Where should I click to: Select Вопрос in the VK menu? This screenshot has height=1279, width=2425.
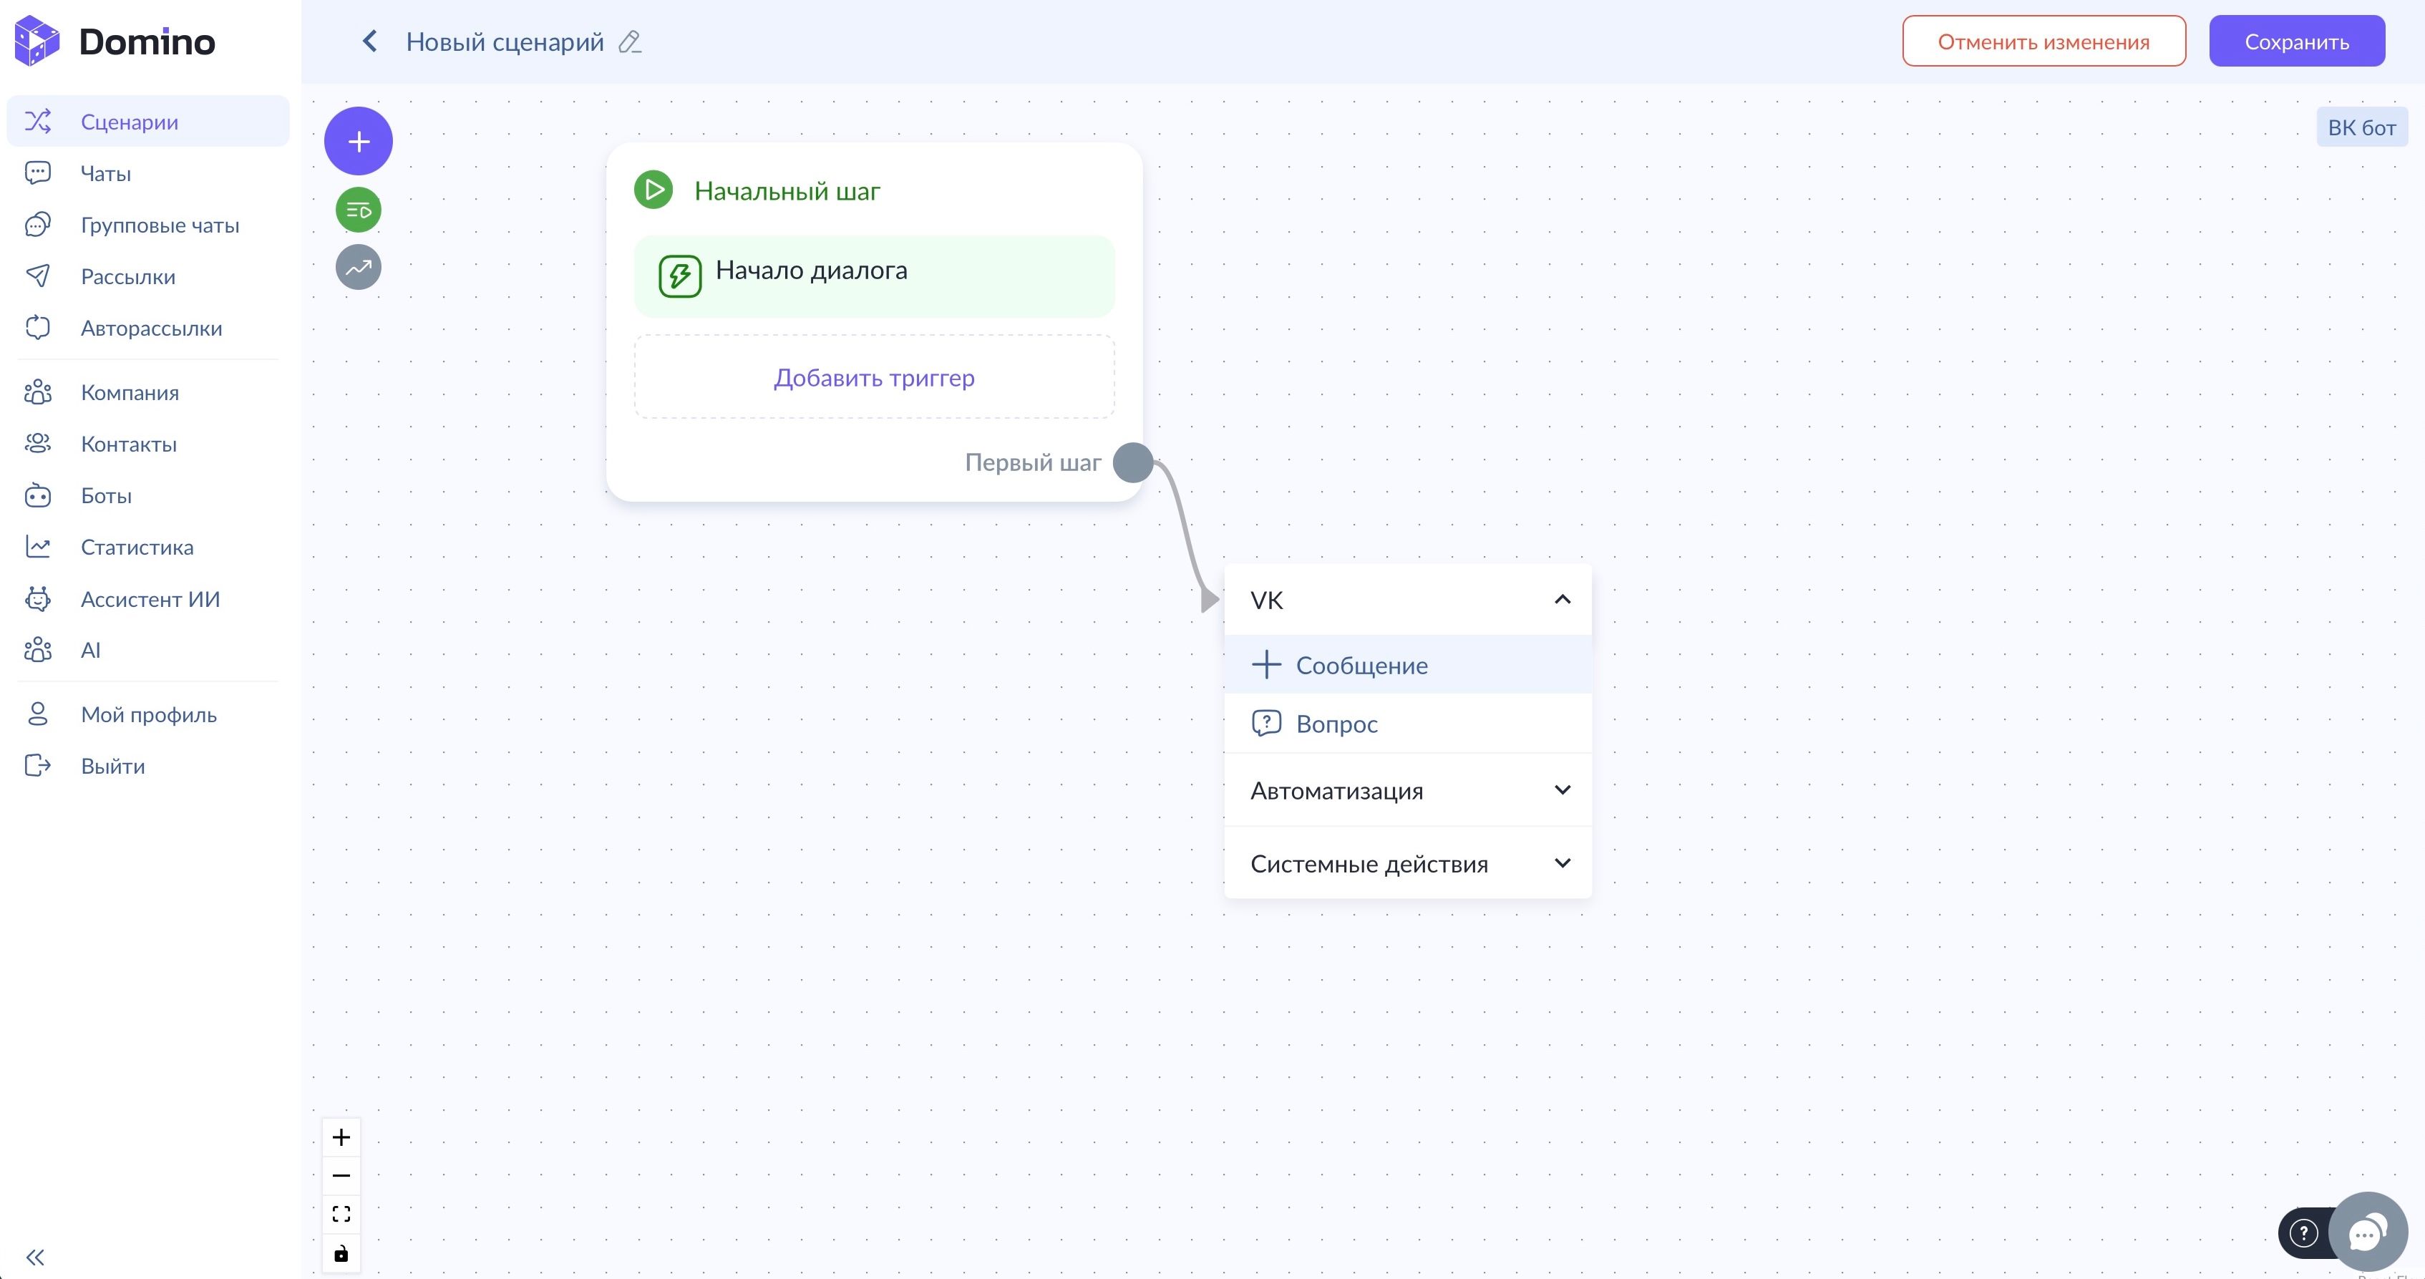1336,724
